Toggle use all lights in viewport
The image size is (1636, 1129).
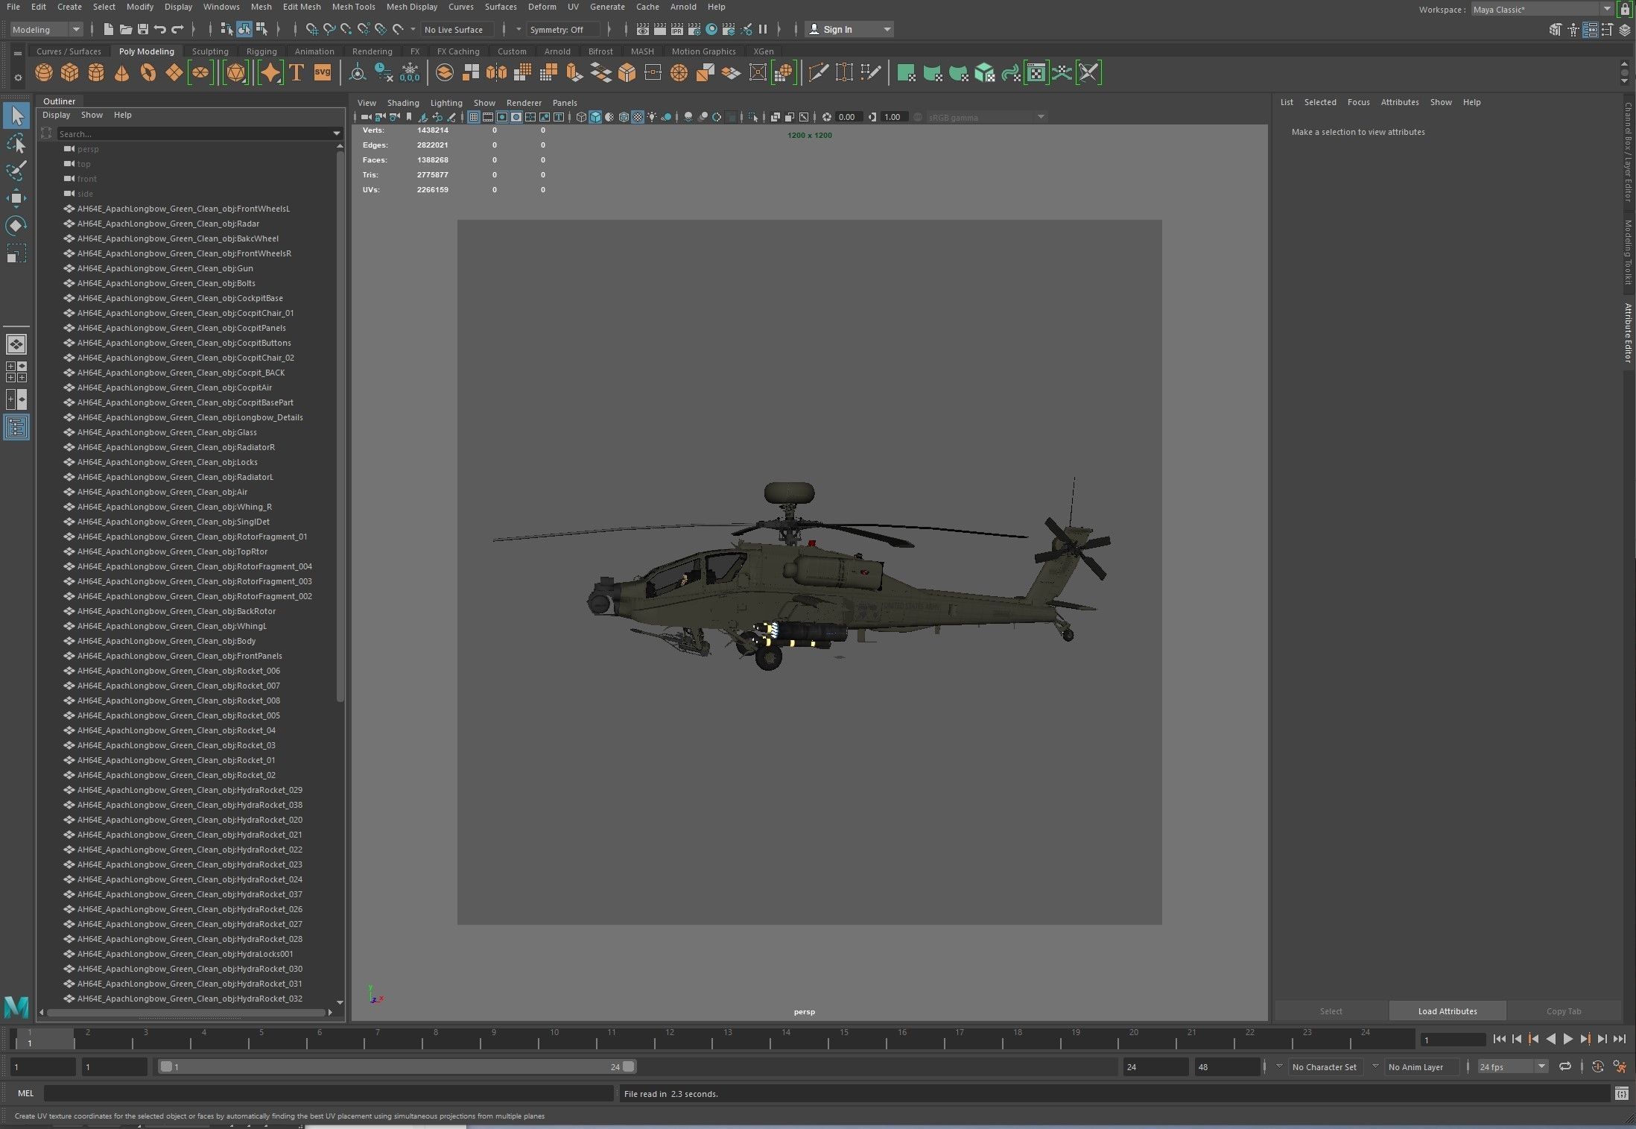(653, 117)
